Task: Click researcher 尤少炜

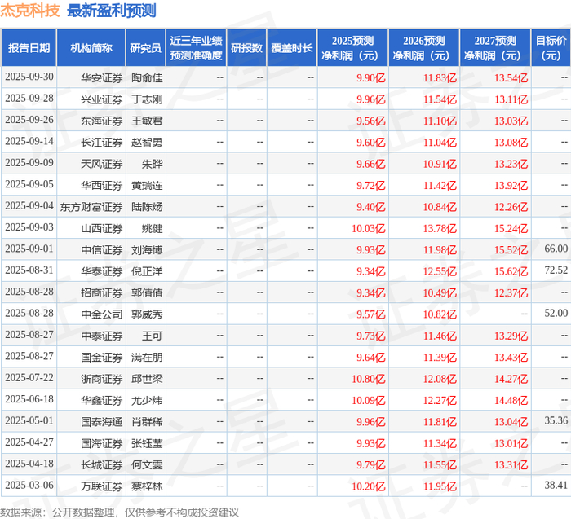Action: coord(147,400)
